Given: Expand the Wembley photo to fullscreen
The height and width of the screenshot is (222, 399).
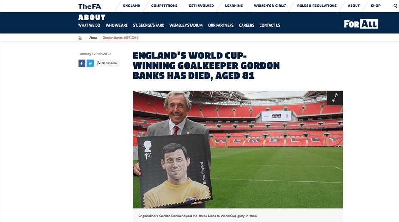Looking at the screenshot, I should [x=335, y=98].
